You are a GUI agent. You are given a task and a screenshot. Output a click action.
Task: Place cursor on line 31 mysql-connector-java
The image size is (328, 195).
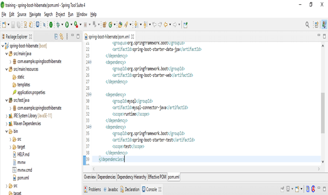click(149, 108)
